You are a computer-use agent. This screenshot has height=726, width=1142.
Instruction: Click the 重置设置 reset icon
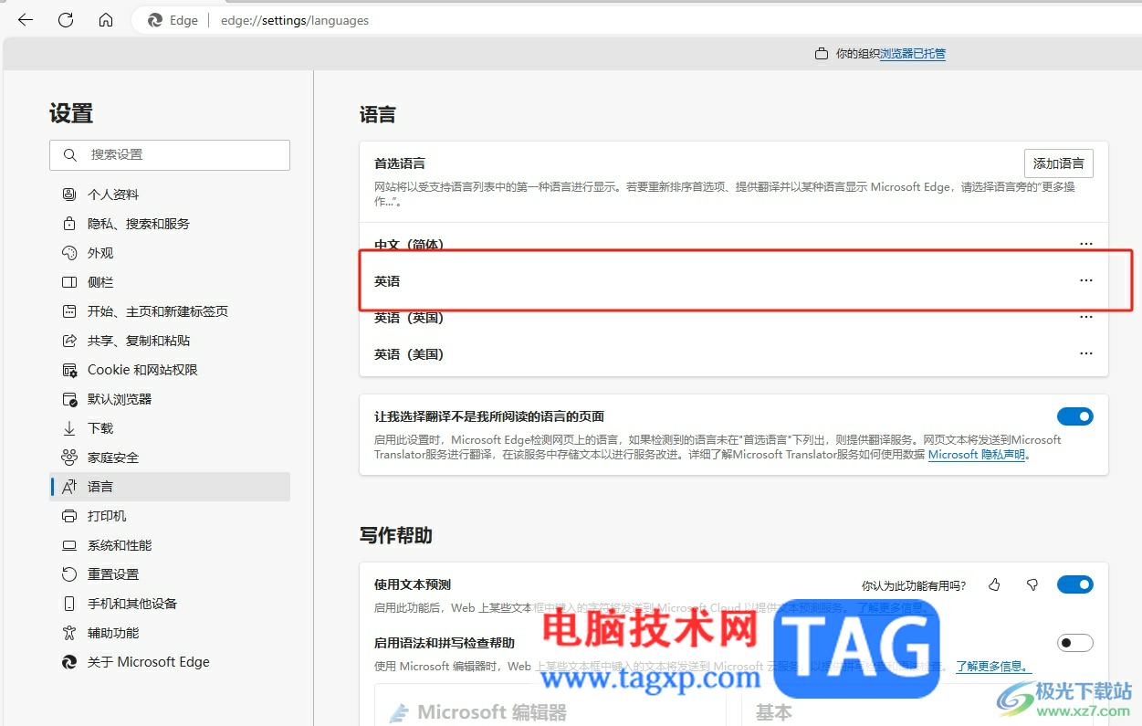(x=69, y=574)
